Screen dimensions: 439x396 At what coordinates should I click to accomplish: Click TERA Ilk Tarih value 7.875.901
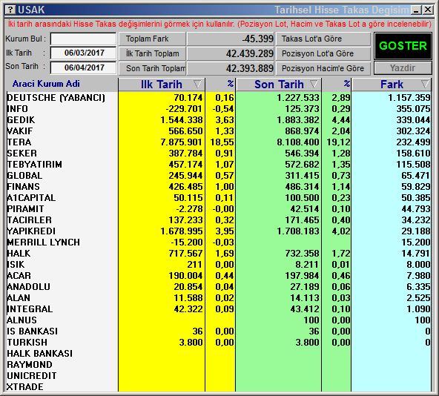(x=181, y=142)
